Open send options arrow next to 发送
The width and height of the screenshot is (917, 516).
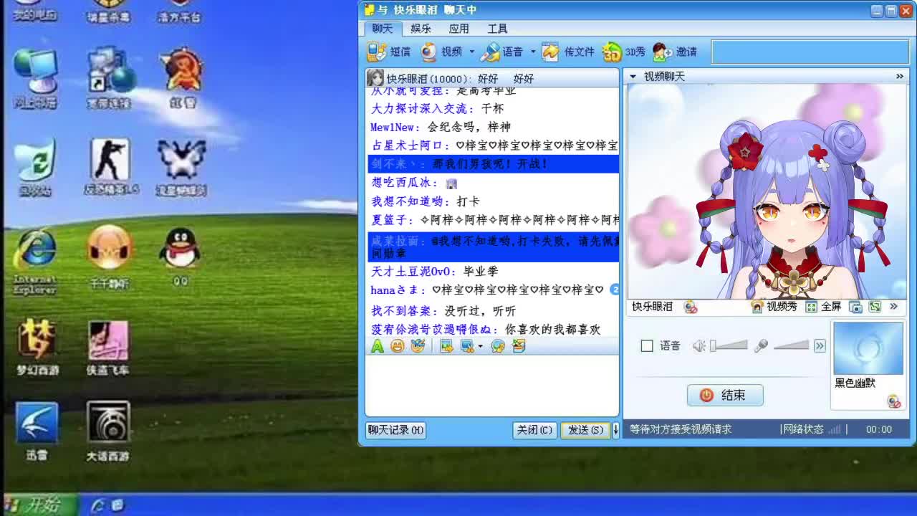click(615, 430)
